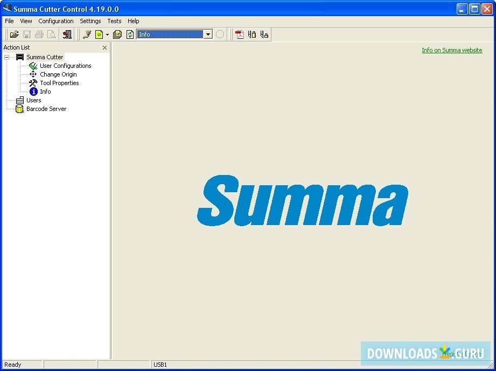Image resolution: width=496 pixels, height=371 pixels.
Task: Open the File menu
Action: coord(9,21)
